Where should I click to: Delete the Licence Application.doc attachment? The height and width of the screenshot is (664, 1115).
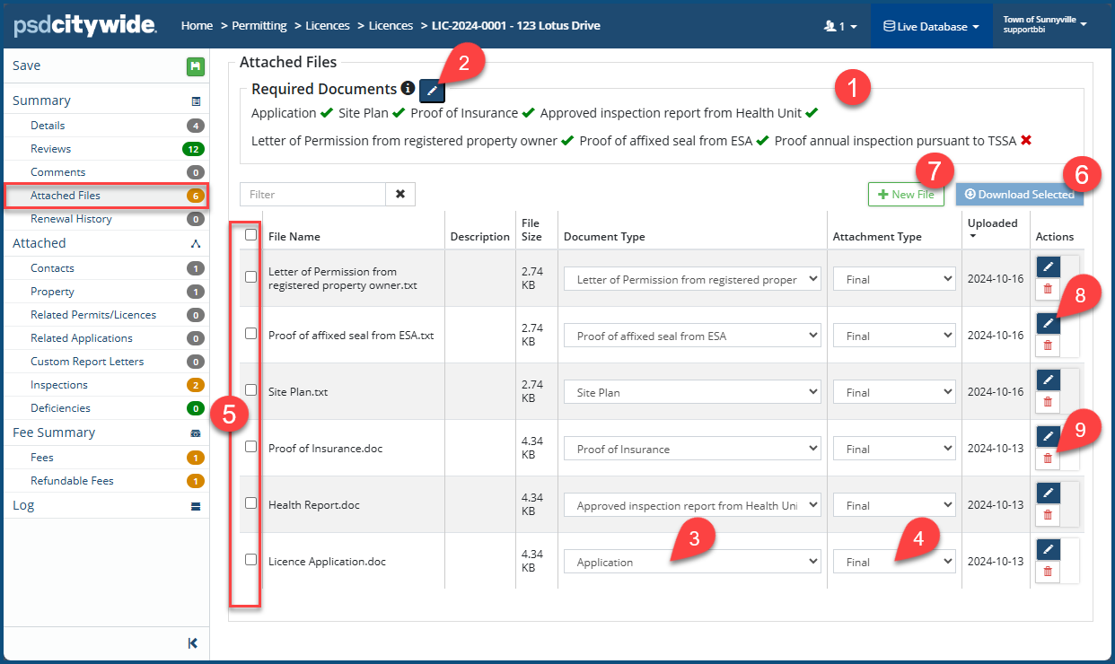[1048, 572]
